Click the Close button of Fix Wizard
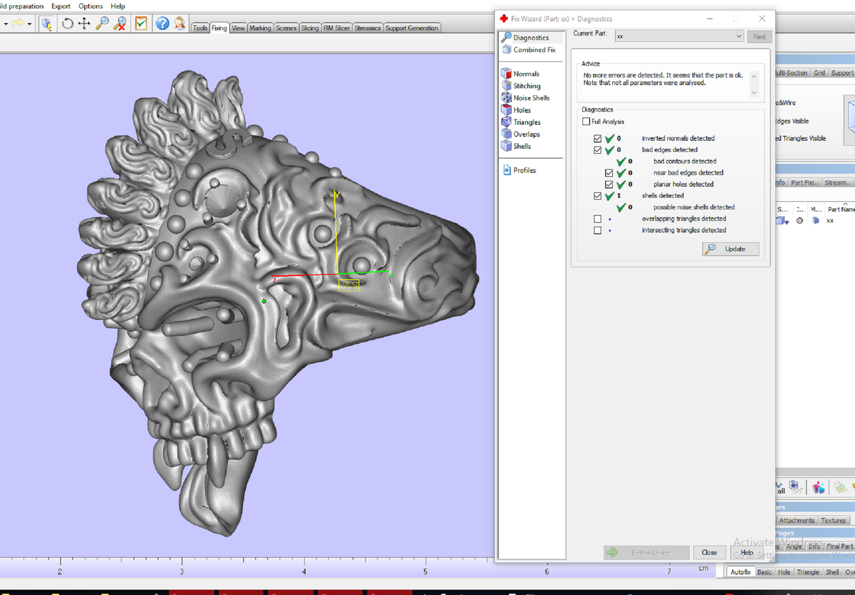The width and height of the screenshot is (855, 595). click(x=709, y=552)
